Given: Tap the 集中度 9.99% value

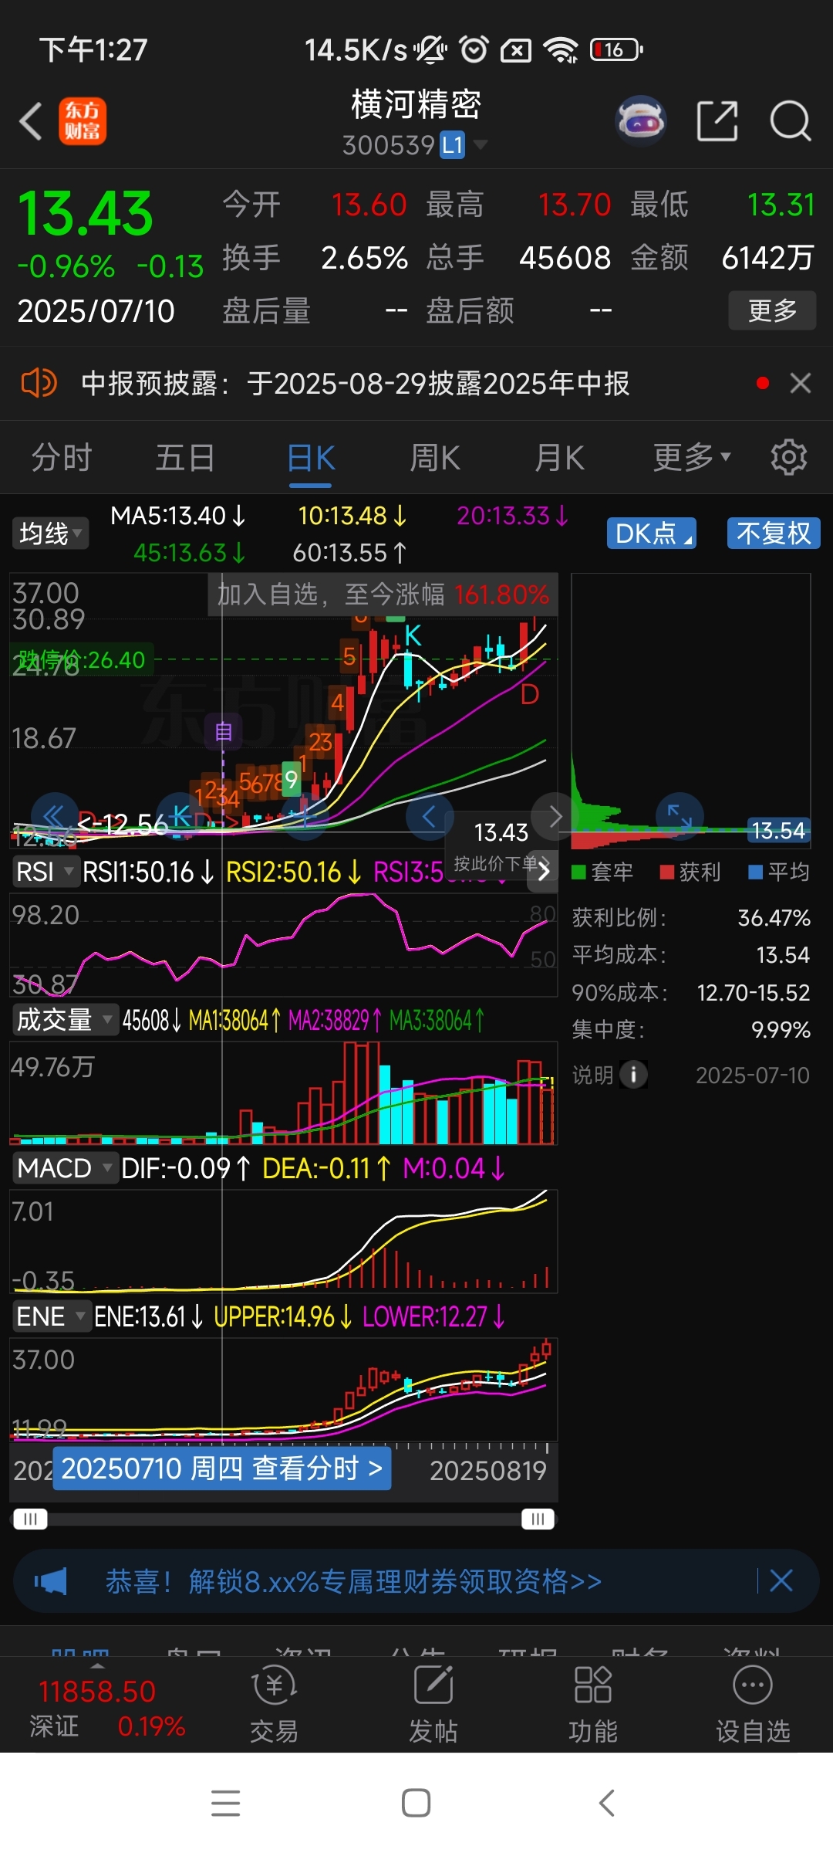Looking at the screenshot, I should pos(781,1029).
